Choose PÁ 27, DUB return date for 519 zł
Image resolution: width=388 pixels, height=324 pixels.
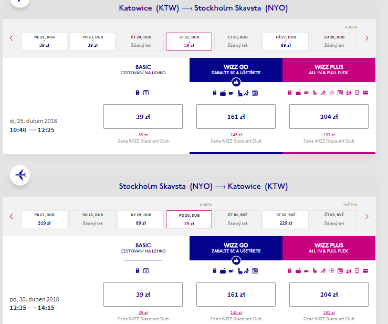(x=44, y=219)
